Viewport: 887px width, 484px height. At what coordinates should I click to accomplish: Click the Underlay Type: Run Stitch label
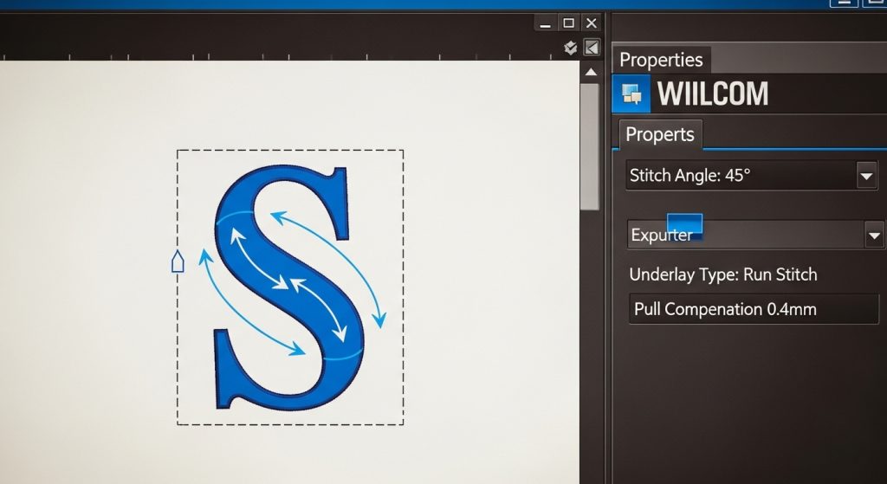723,274
